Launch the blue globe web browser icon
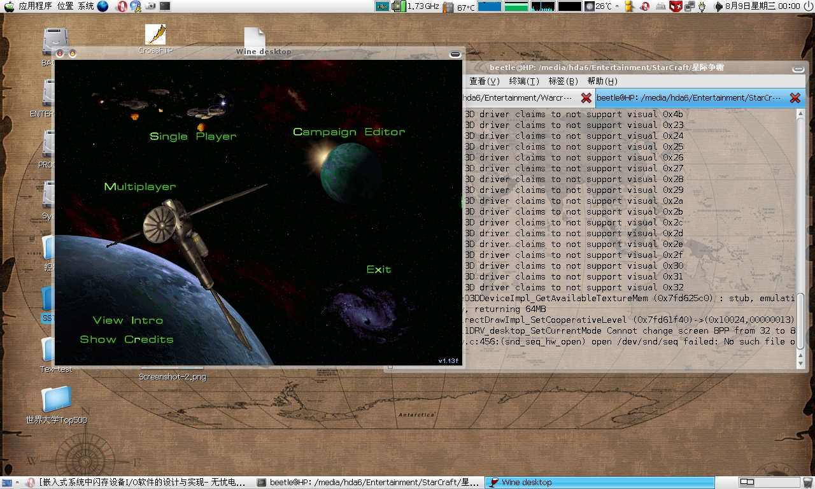Viewport: 815px width, 489px height. 103,6
